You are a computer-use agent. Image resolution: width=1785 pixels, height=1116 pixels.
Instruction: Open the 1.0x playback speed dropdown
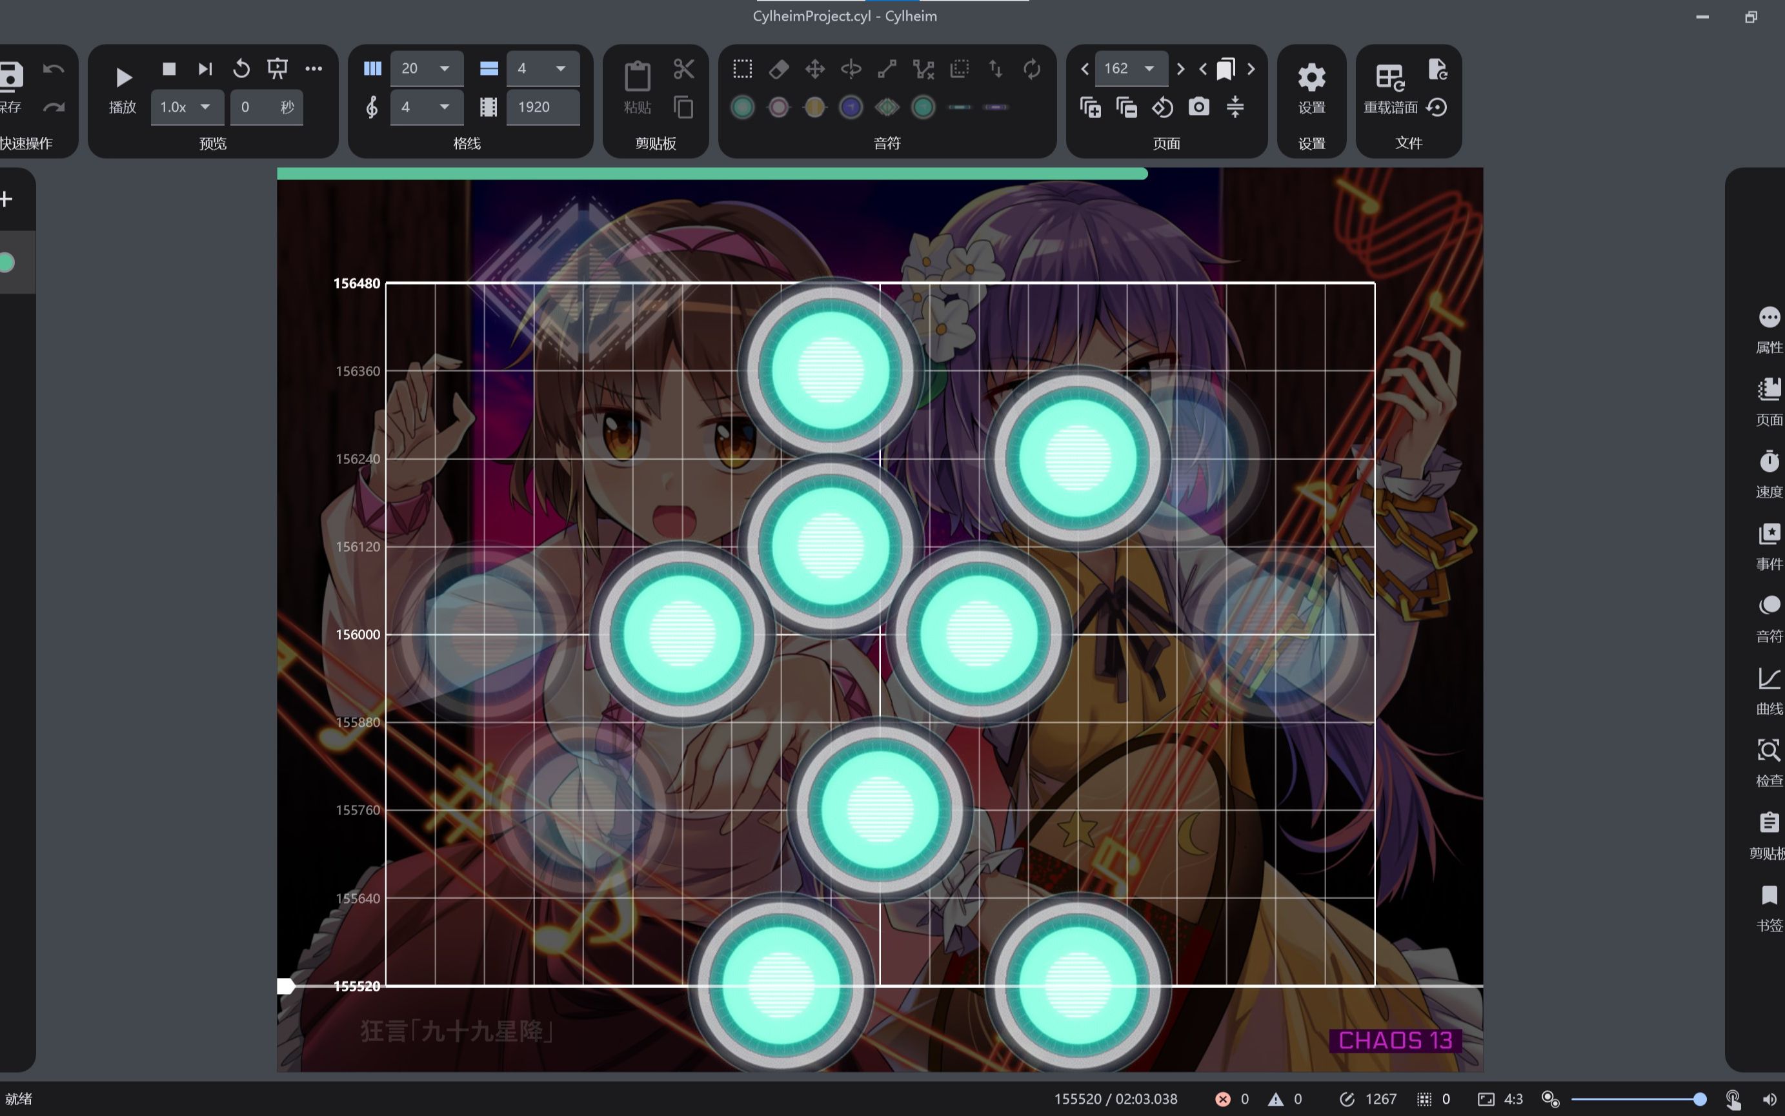pos(187,107)
